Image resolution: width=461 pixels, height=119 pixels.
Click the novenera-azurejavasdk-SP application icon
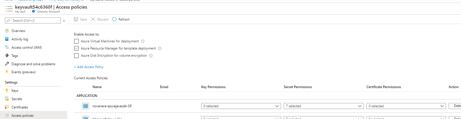point(85,106)
